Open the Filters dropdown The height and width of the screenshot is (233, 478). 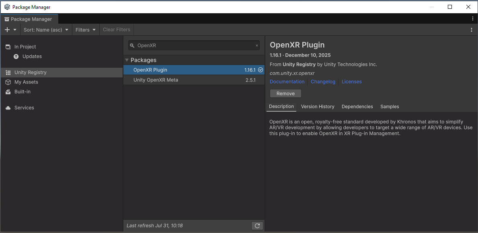point(86,30)
